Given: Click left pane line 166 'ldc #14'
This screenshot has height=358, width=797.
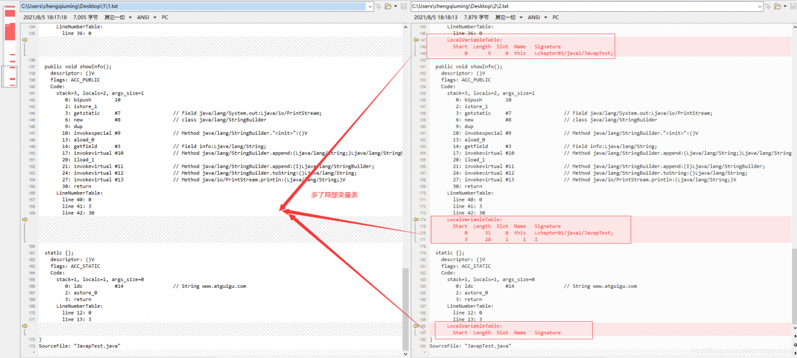Looking at the screenshot, I should click(x=94, y=286).
